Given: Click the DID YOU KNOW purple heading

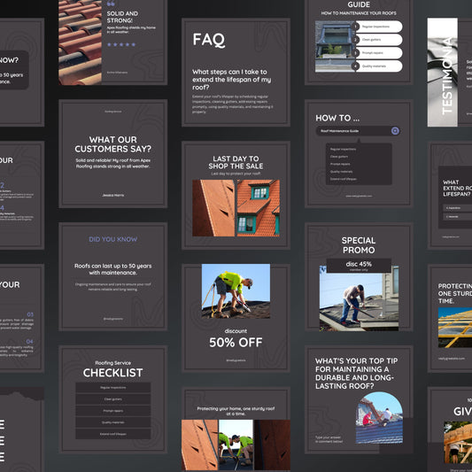Looking at the screenshot, I should click(112, 239).
